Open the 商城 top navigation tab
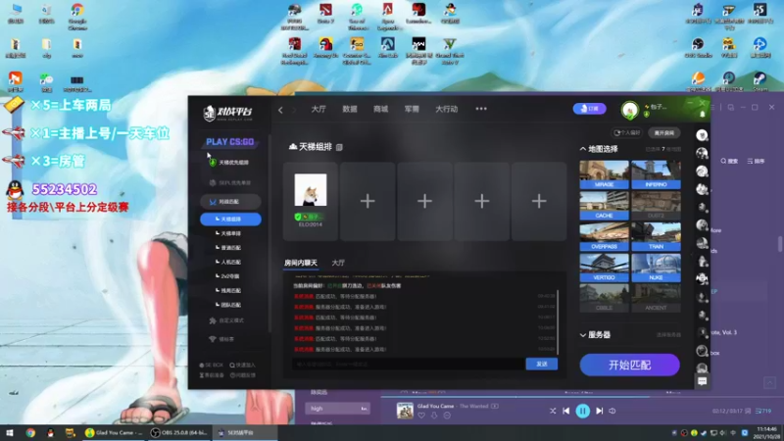784x441 pixels. tap(380, 109)
